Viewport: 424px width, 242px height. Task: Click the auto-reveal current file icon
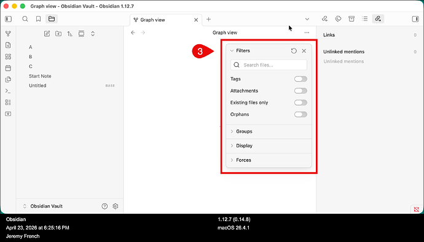tap(81, 34)
